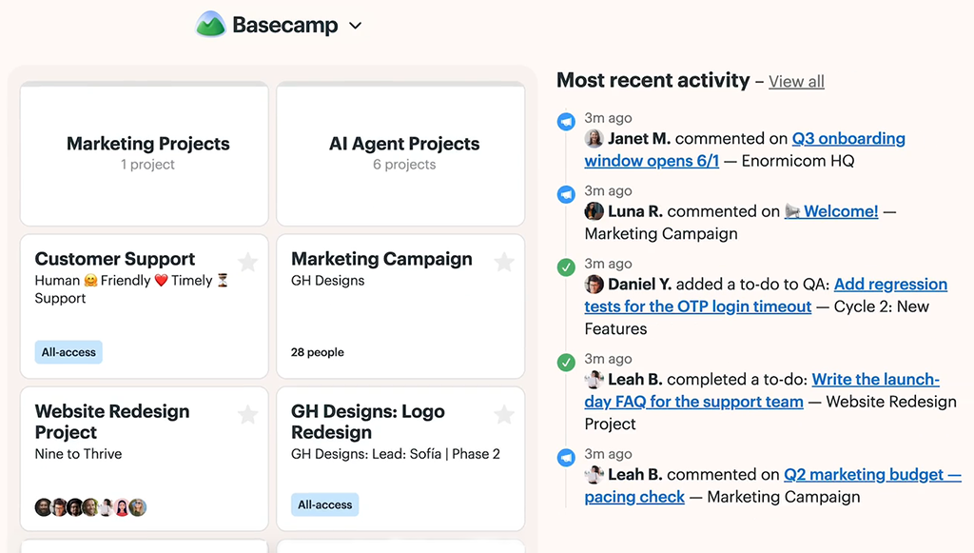This screenshot has height=553, width=974.
Task: Click Leah B.'s avatar in Q2 budget comment entry
Action: 594,474
